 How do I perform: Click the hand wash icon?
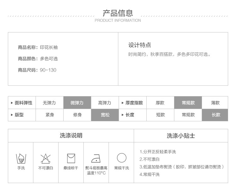(x=21, y=158)
